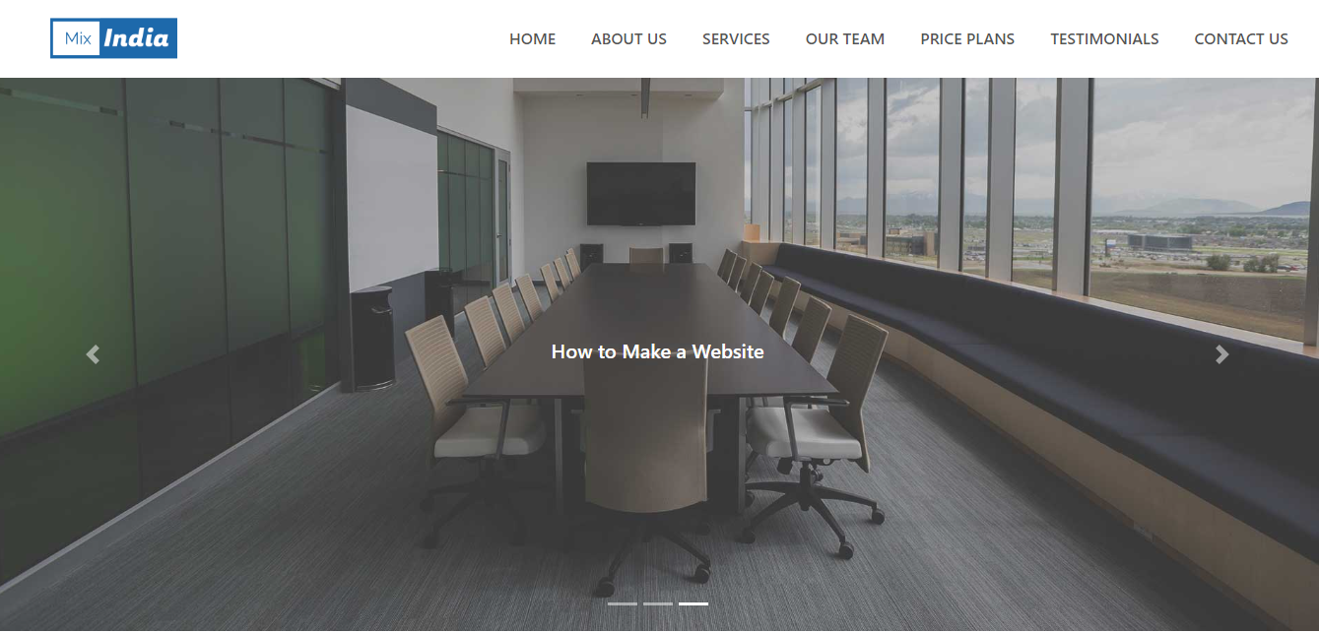This screenshot has height=633, width=1319.
Task: Select the highlighted third carousel indicator
Action: (x=693, y=603)
